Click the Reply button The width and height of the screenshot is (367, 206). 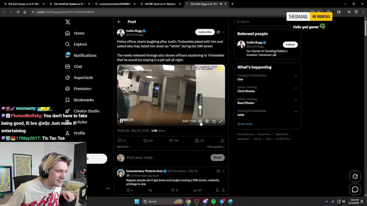(x=218, y=158)
